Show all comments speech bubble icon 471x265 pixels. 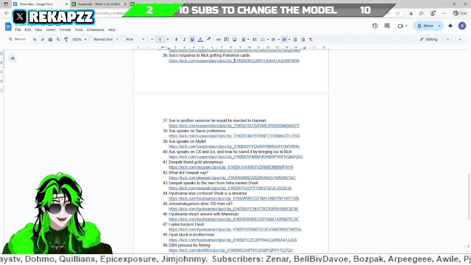[x=387, y=26]
